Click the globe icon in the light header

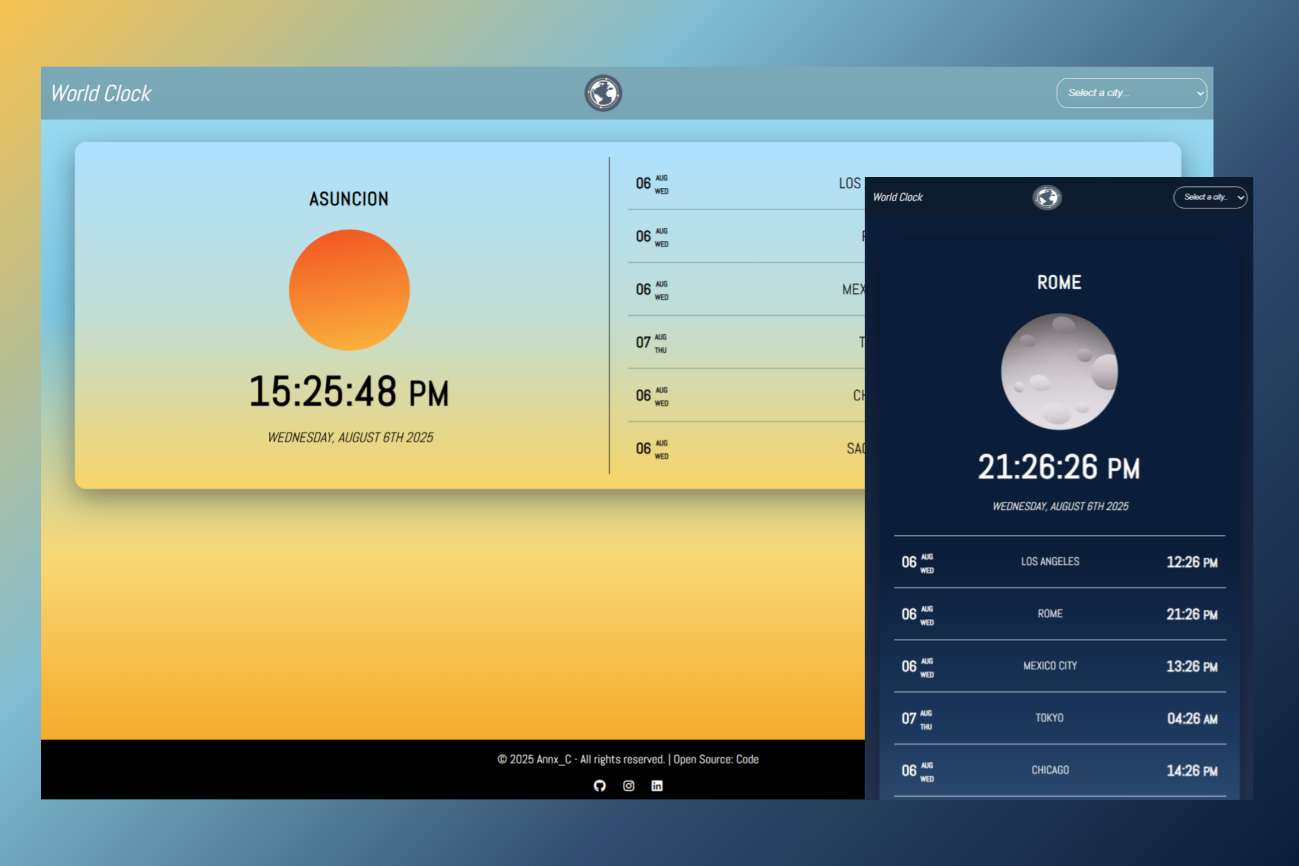pos(603,94)
